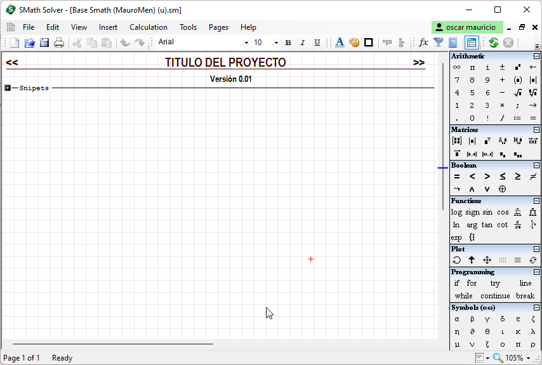542x365 pixels.
Task: Click the Rotate plot icon
Action: click(456, 260)
